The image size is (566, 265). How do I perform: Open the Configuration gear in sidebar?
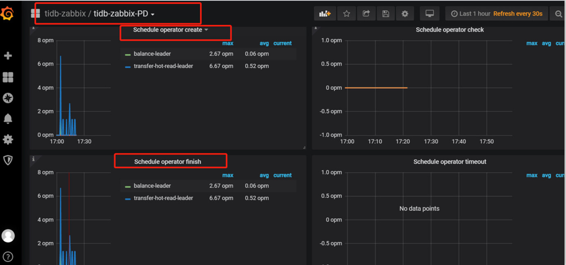[x=8, y=139]
